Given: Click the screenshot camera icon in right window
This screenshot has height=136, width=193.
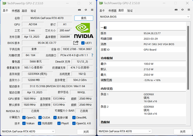Looking at the screenshot, I should tap(176, 10).
